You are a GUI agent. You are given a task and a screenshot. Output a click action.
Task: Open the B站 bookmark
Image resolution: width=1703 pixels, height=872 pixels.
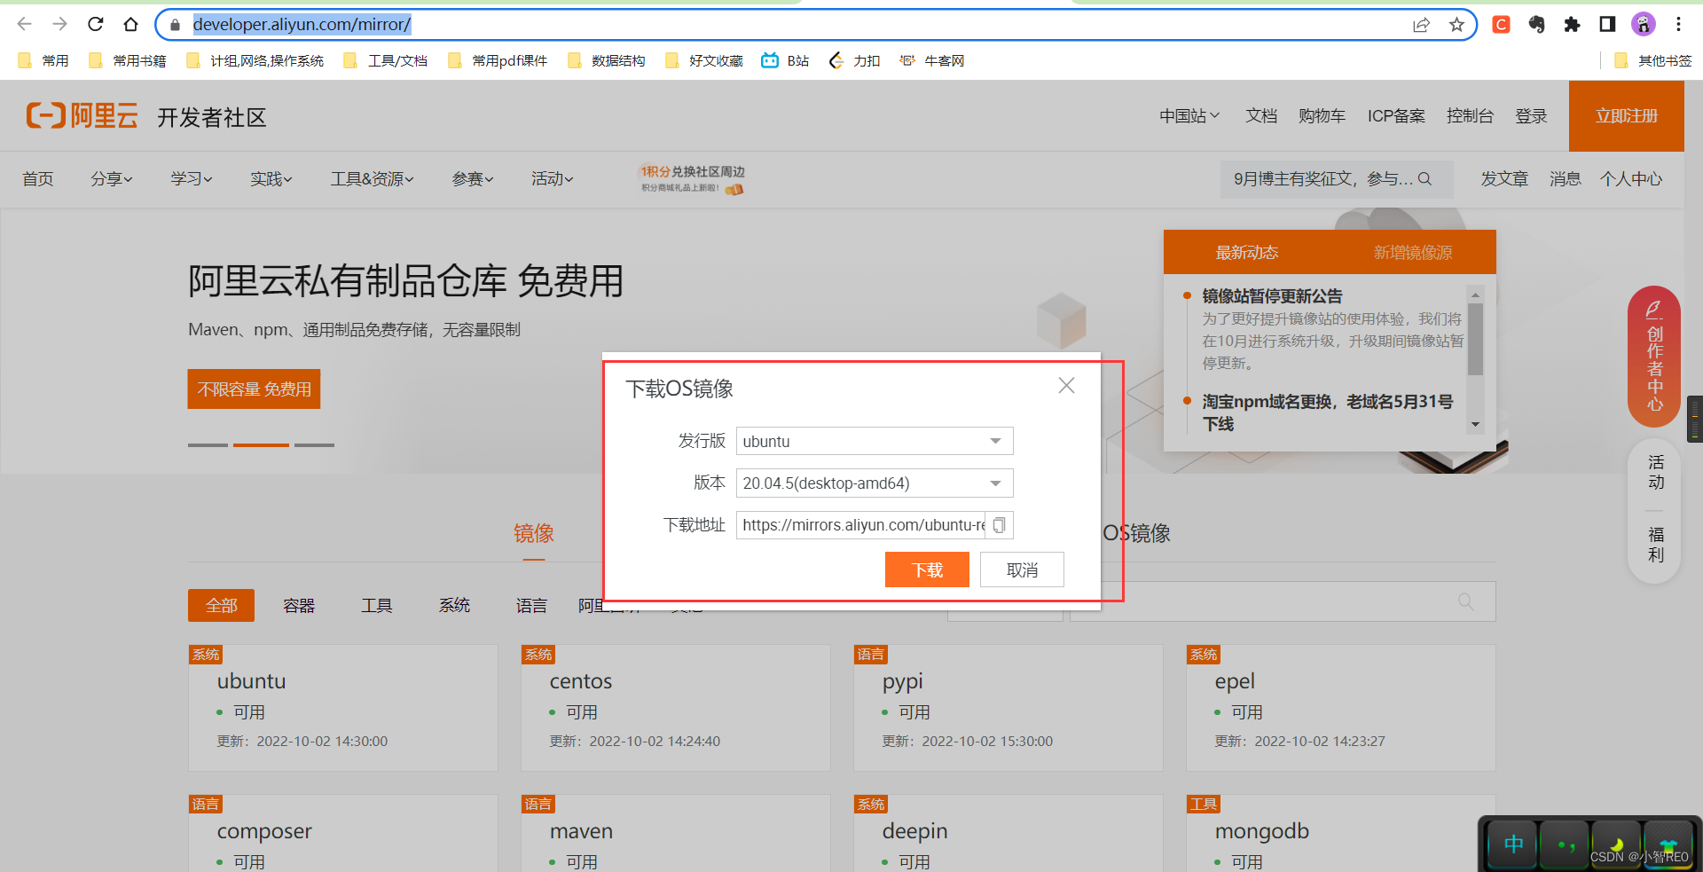(x=785, y=60)
